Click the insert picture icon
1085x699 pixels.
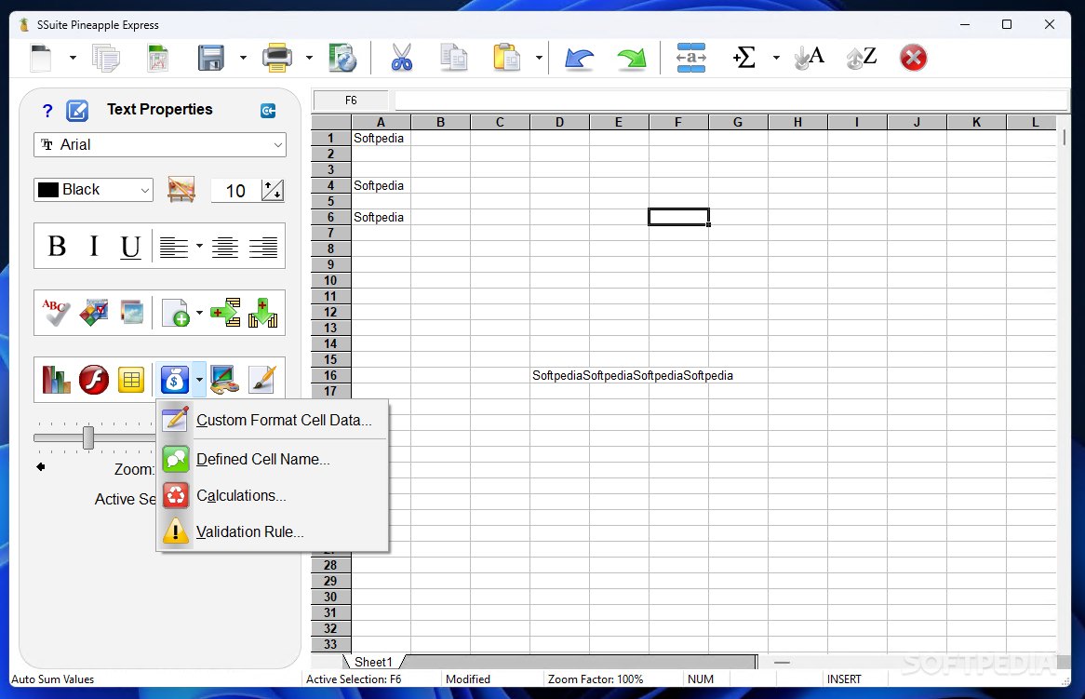[x=131, y=313]
